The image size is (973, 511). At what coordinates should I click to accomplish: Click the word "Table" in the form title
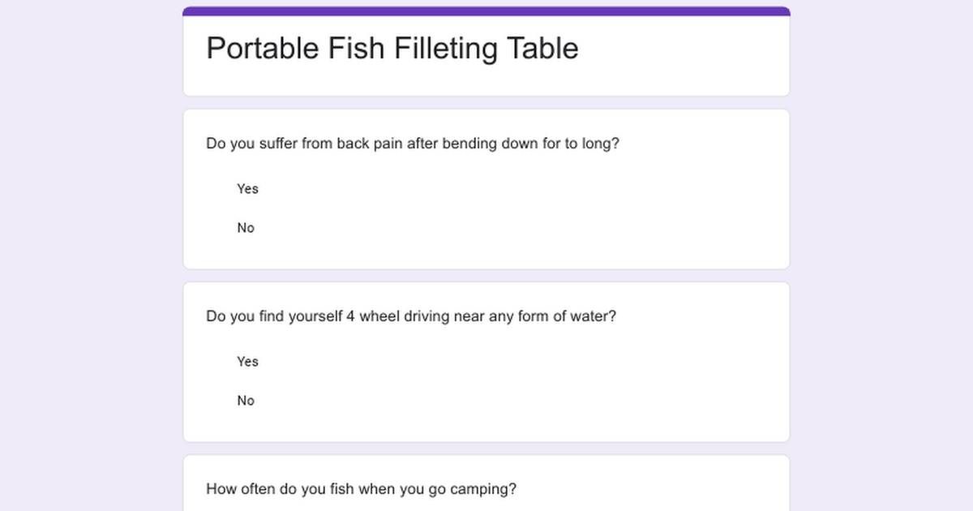(x=542, y=49)
